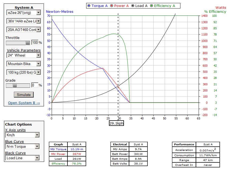The height and width of the screenshot is (176, 231).
Task: Select the Torque A radio button
Action: click(x=89, y=6)
